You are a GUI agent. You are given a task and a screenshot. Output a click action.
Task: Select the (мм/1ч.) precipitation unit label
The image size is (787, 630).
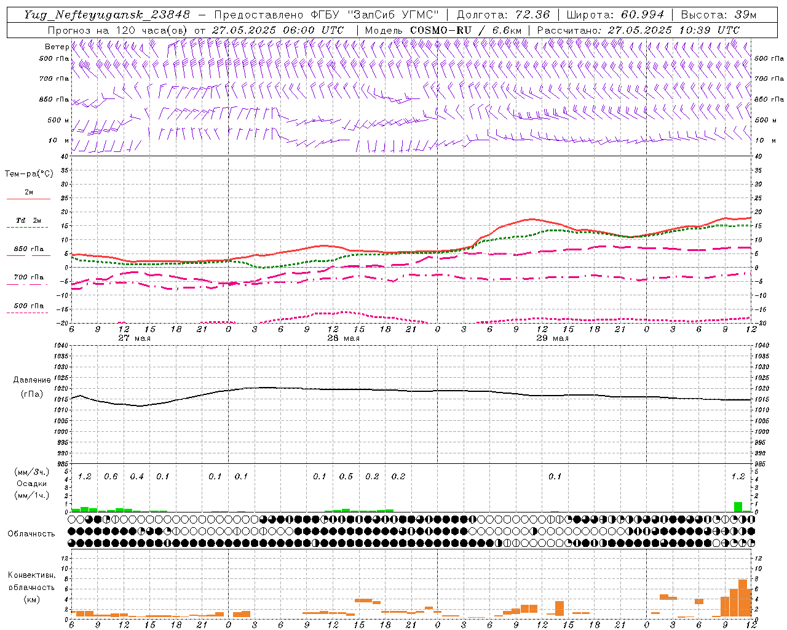coord(32,495)
